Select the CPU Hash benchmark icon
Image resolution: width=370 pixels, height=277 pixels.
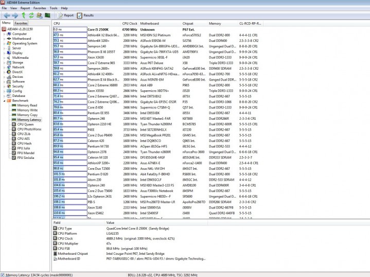tap(14, 143)
